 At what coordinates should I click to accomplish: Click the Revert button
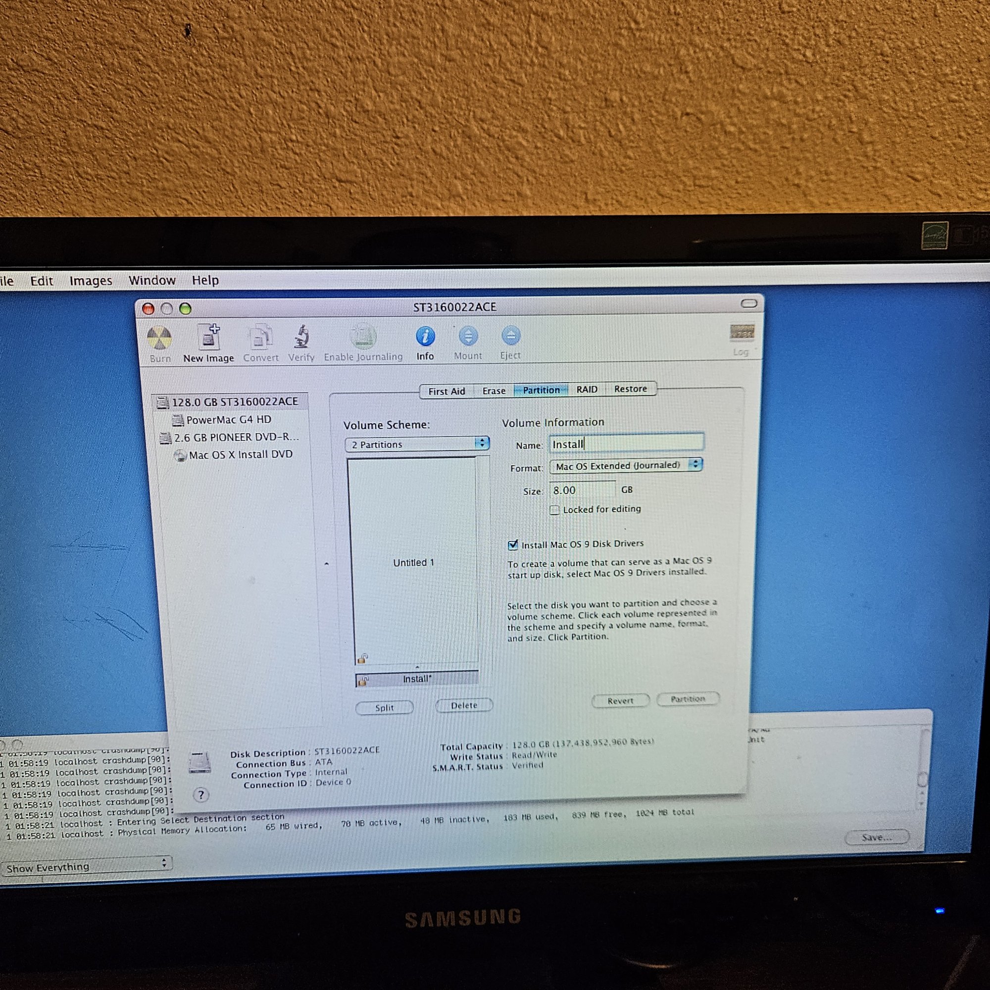pyautogui.click(x=620, y=700)
